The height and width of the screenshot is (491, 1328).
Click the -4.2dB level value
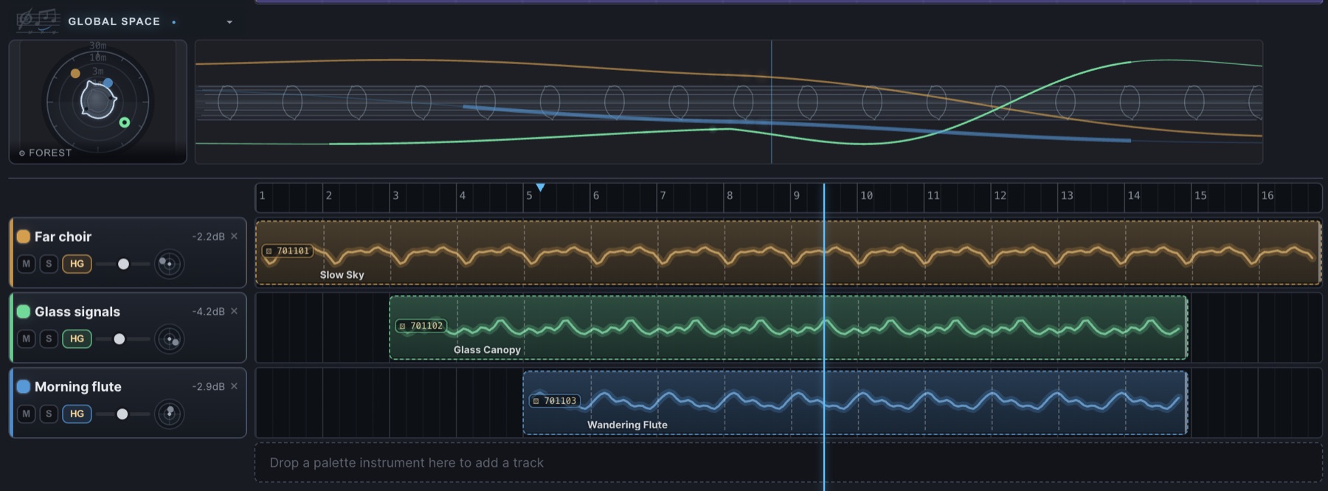click(208, 312)
